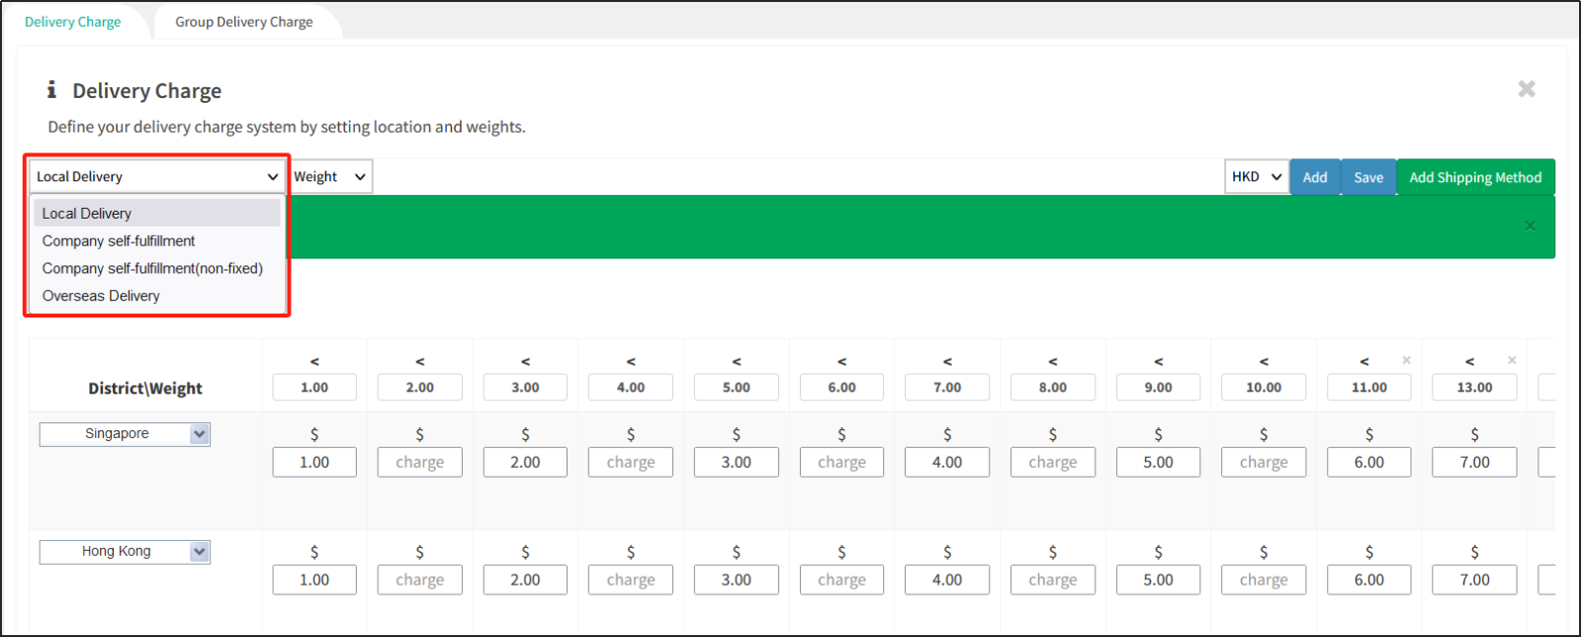This screenshot has height=638, width=1582.
Task: Click the blue Add button
Action: tap(1314, 177)
